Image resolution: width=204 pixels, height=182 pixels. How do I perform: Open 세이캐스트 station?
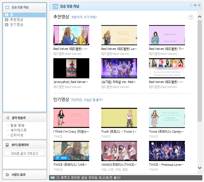(x=19, y=130)
